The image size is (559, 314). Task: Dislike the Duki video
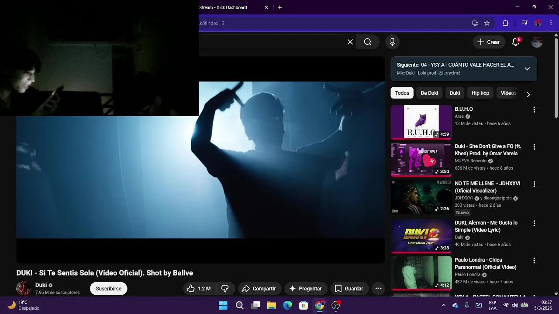(x=225, y=289)
